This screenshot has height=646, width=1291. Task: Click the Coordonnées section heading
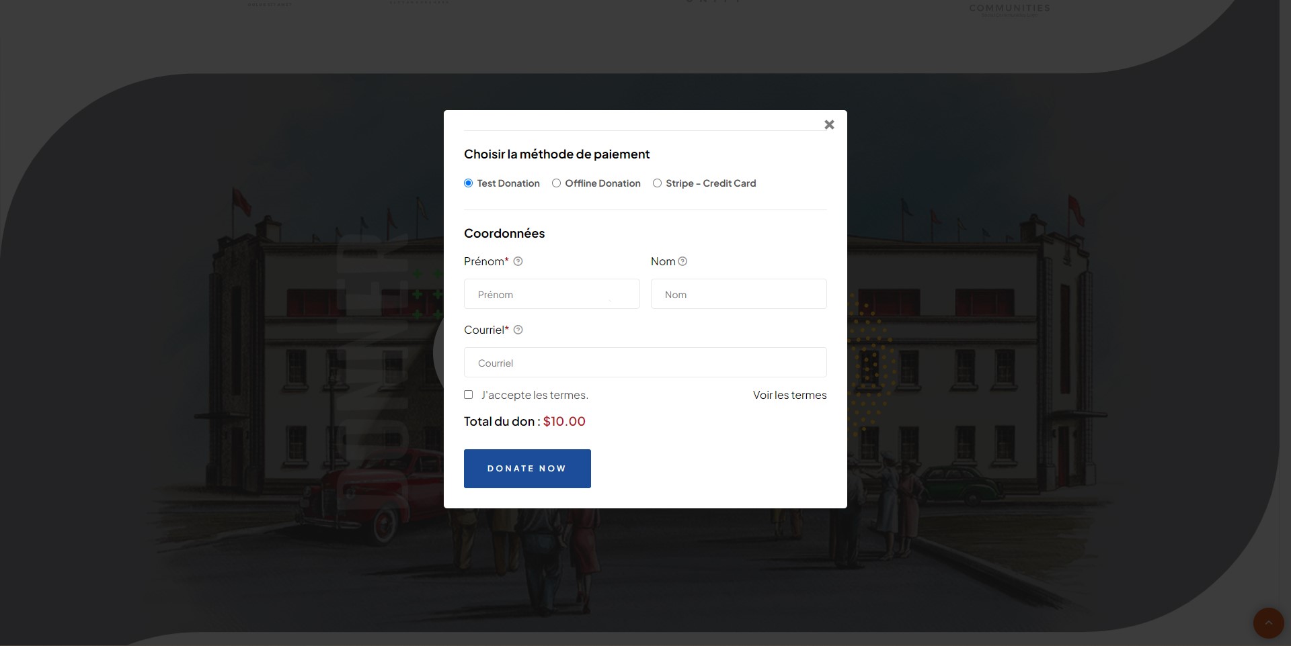click(x=504, y=234)
